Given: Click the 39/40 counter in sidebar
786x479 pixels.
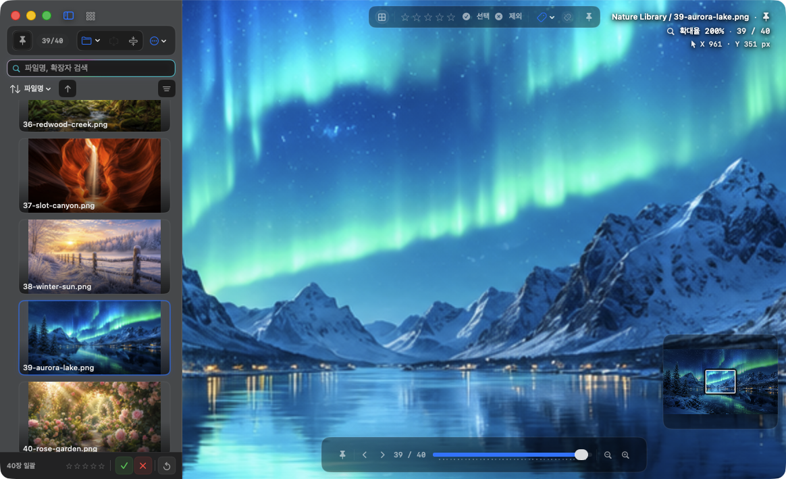Looking at the screenshot, I should [x=53, y=41].
